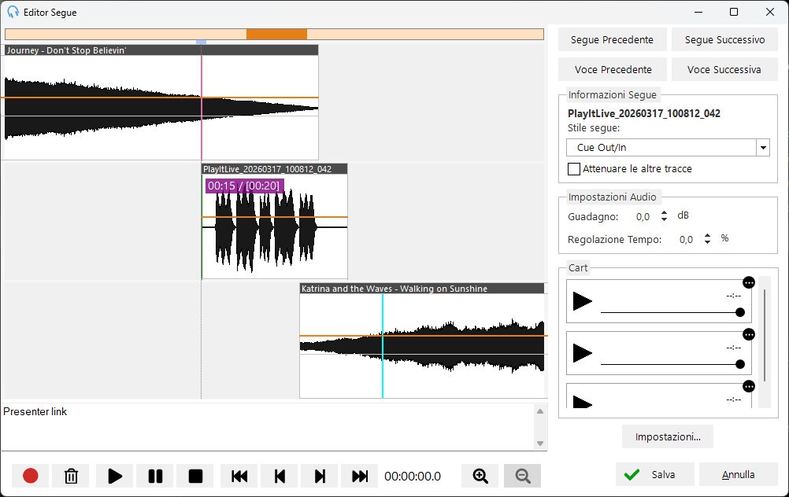789x497 pixels.
Task: Fast forward to the end
Action: (x=359, y=476)
